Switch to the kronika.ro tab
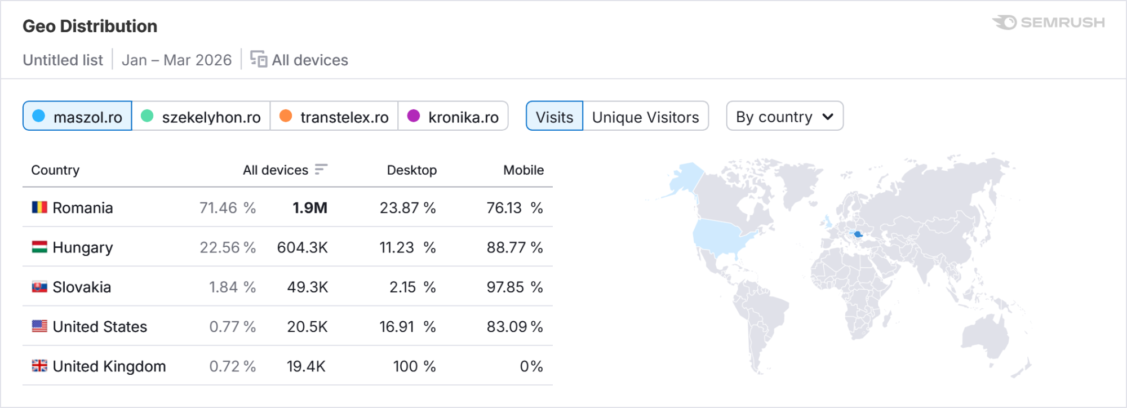 click(x=453, y=117)
